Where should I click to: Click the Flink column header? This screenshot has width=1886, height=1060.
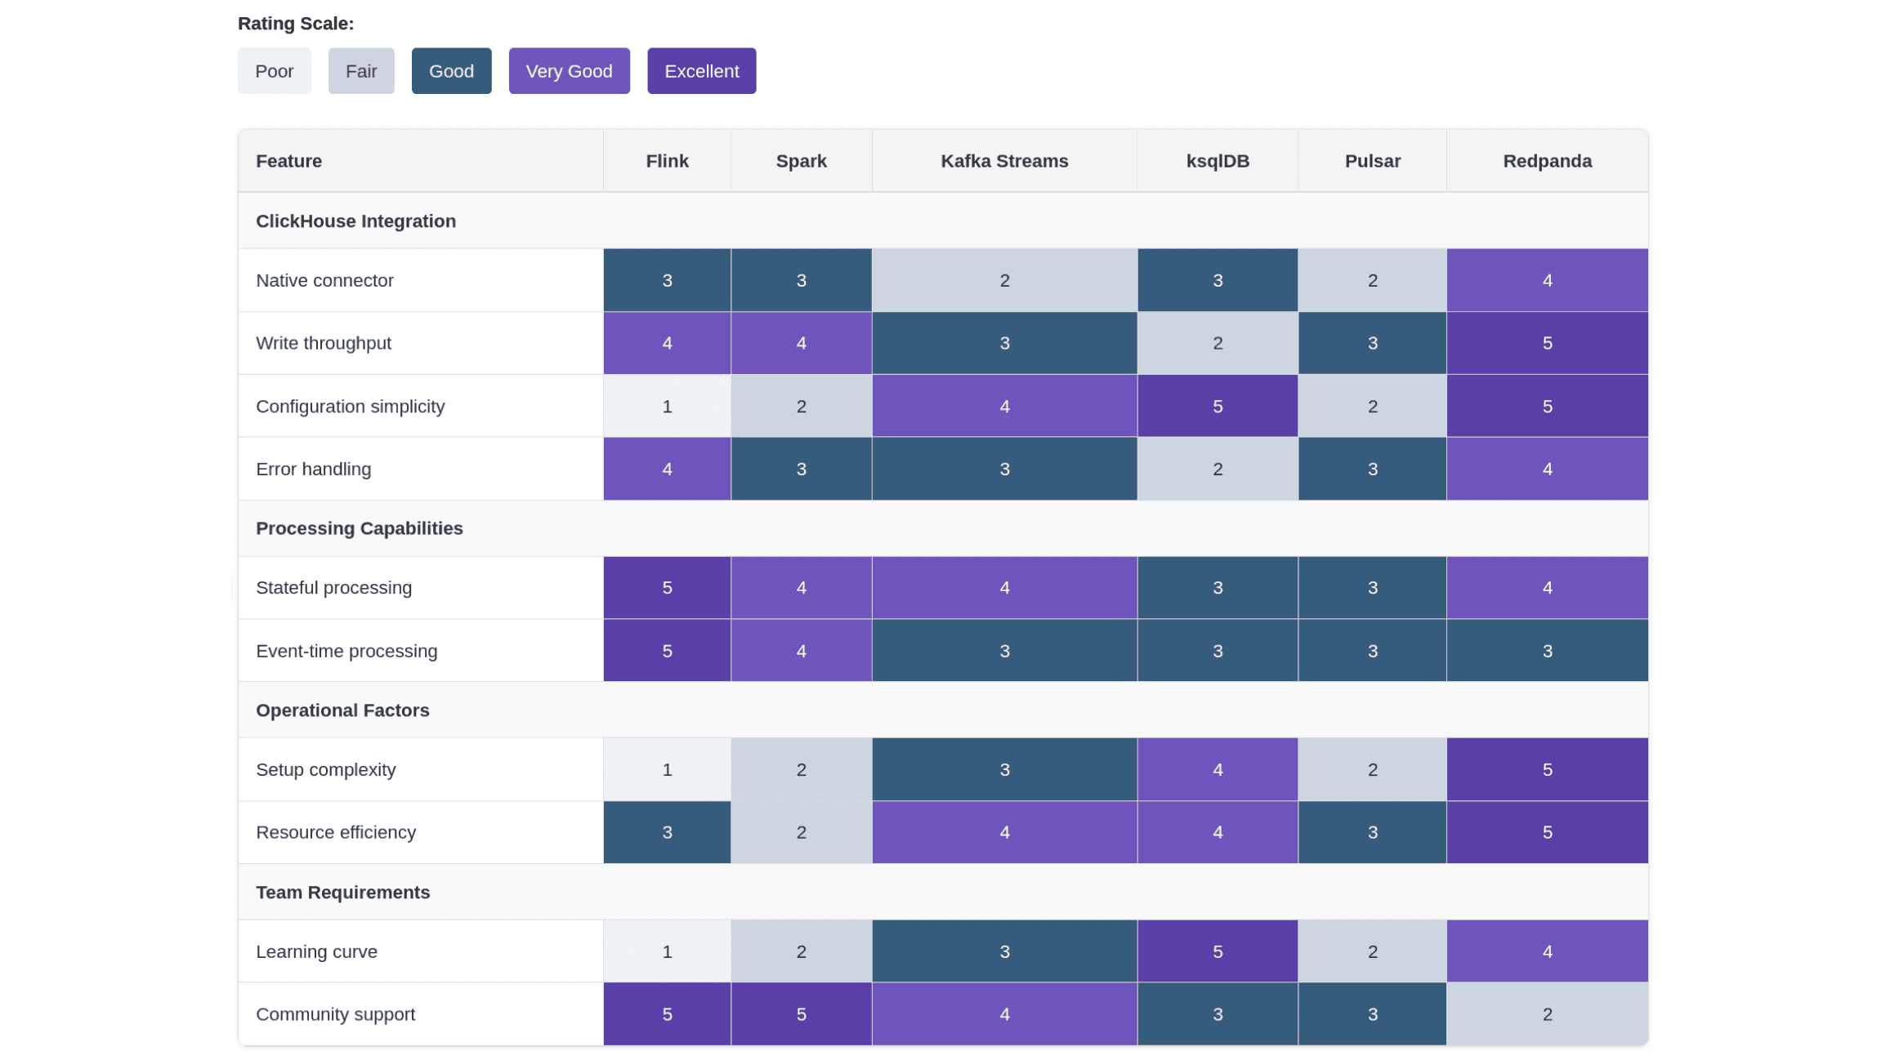[x=667, y=161]
